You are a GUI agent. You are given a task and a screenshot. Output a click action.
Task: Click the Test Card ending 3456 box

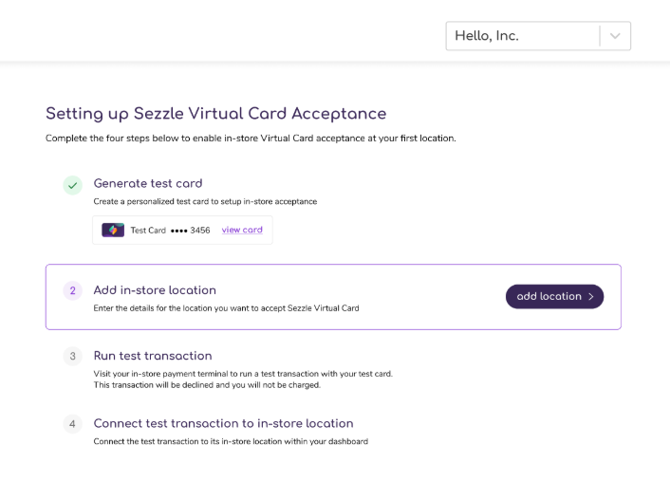(182, 231)
